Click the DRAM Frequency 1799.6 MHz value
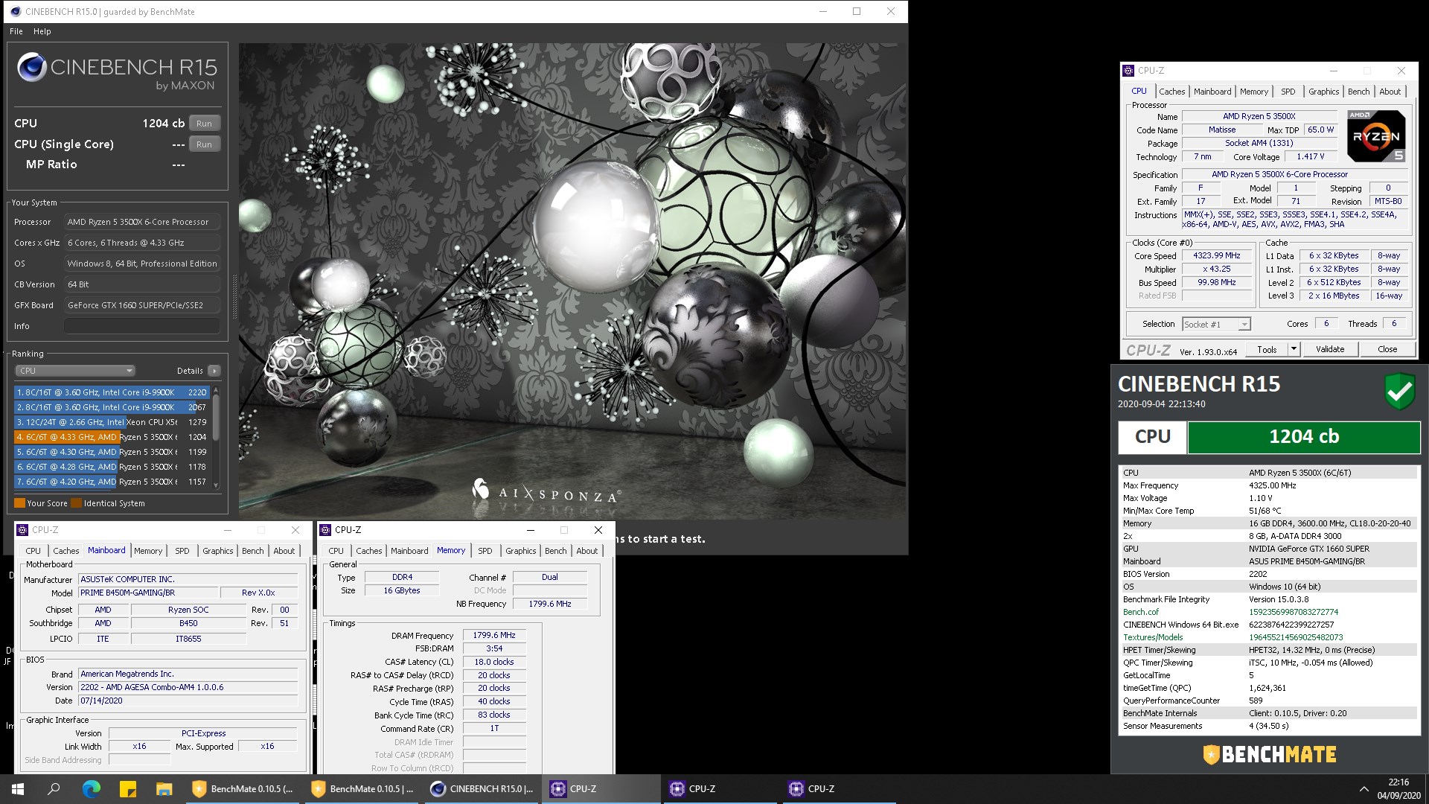The width and height of the screenshot is (1429, 804). 494,635
